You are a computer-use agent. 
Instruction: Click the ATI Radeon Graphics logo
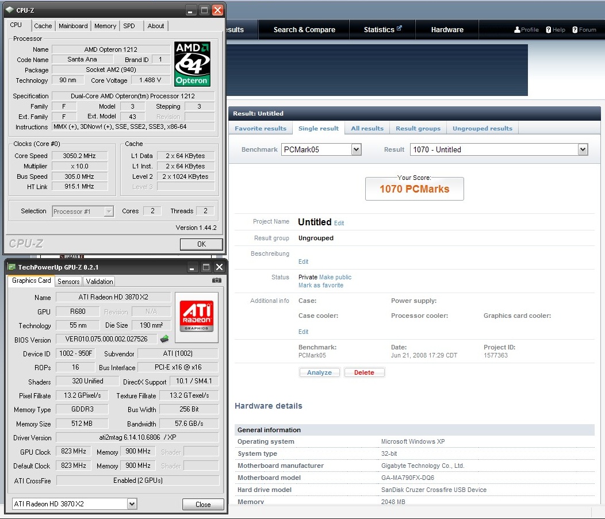(197, 317)
